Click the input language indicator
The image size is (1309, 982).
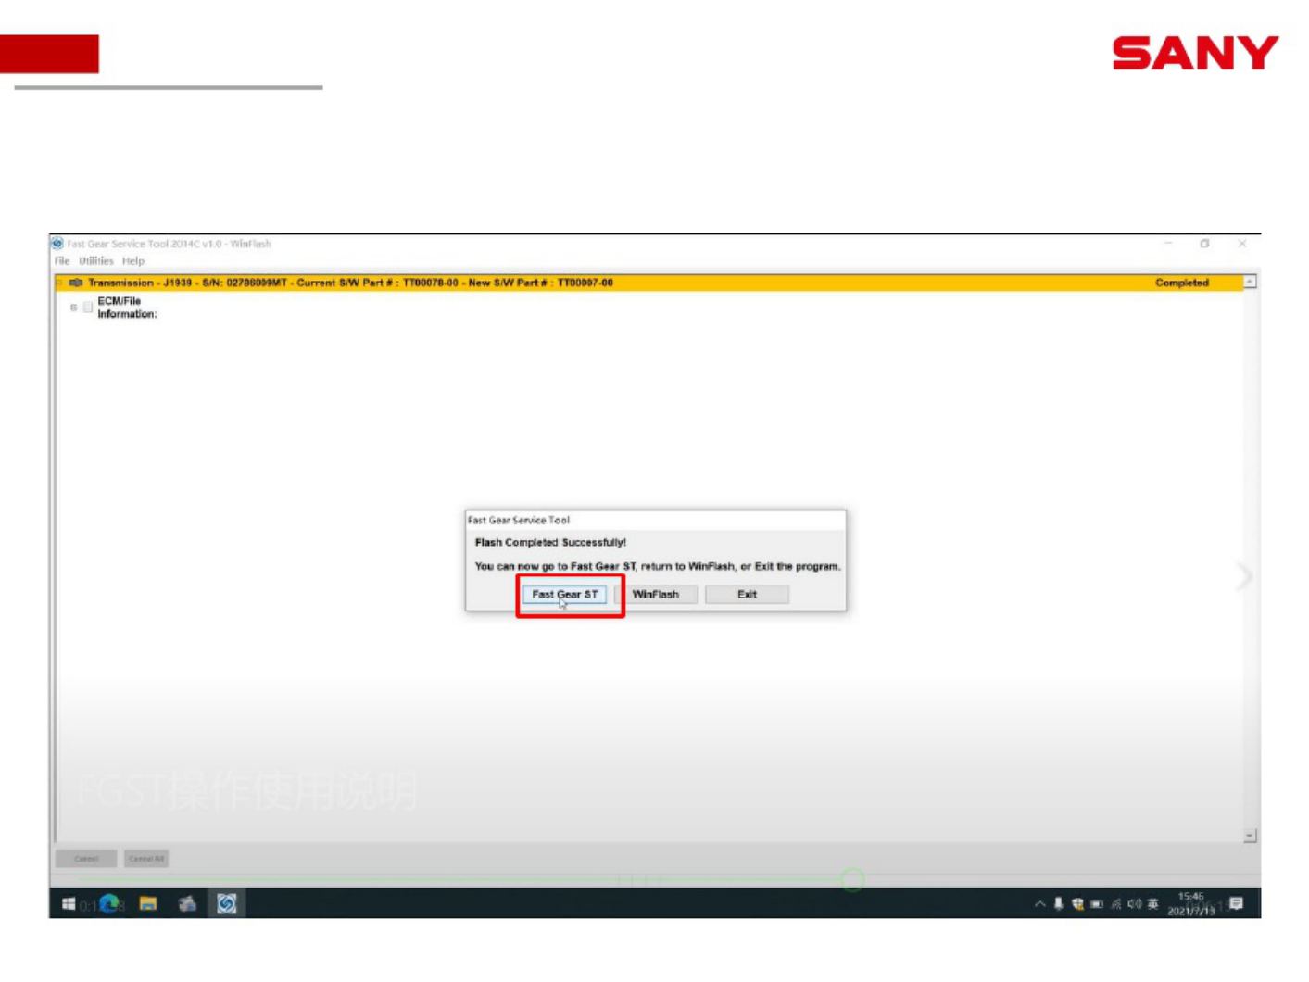pos(1153,904)
